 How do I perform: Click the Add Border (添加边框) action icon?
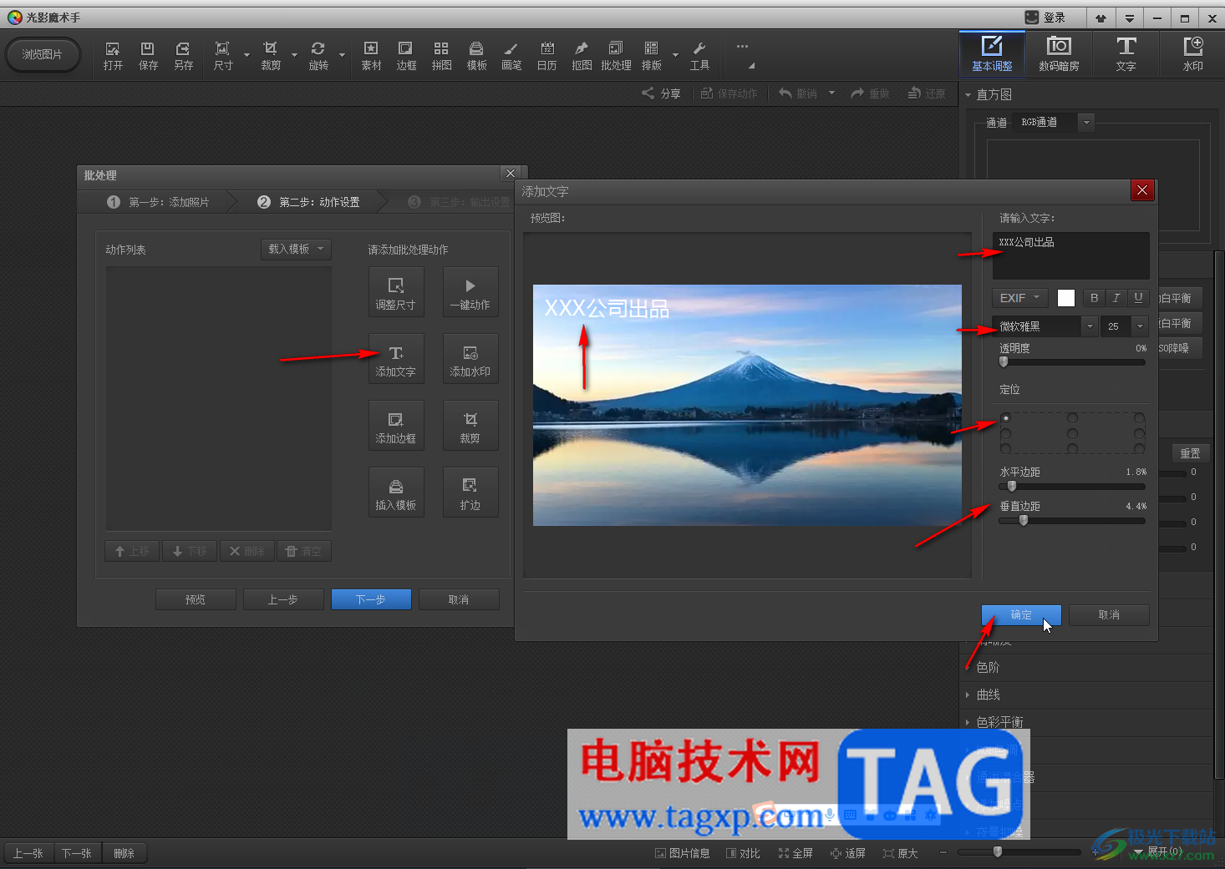coord(396,426)
